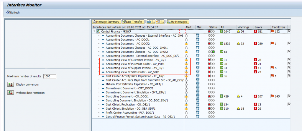
Task: Select Material Cost Estimate Replication - CE_MAT/1
Action: 134,84
